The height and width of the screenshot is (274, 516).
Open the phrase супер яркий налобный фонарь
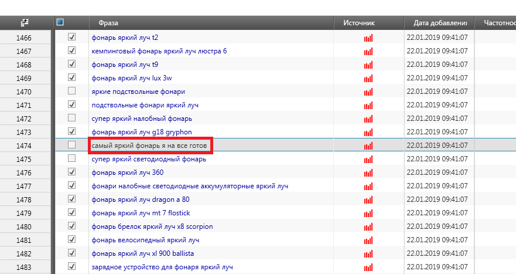(142, 119)
